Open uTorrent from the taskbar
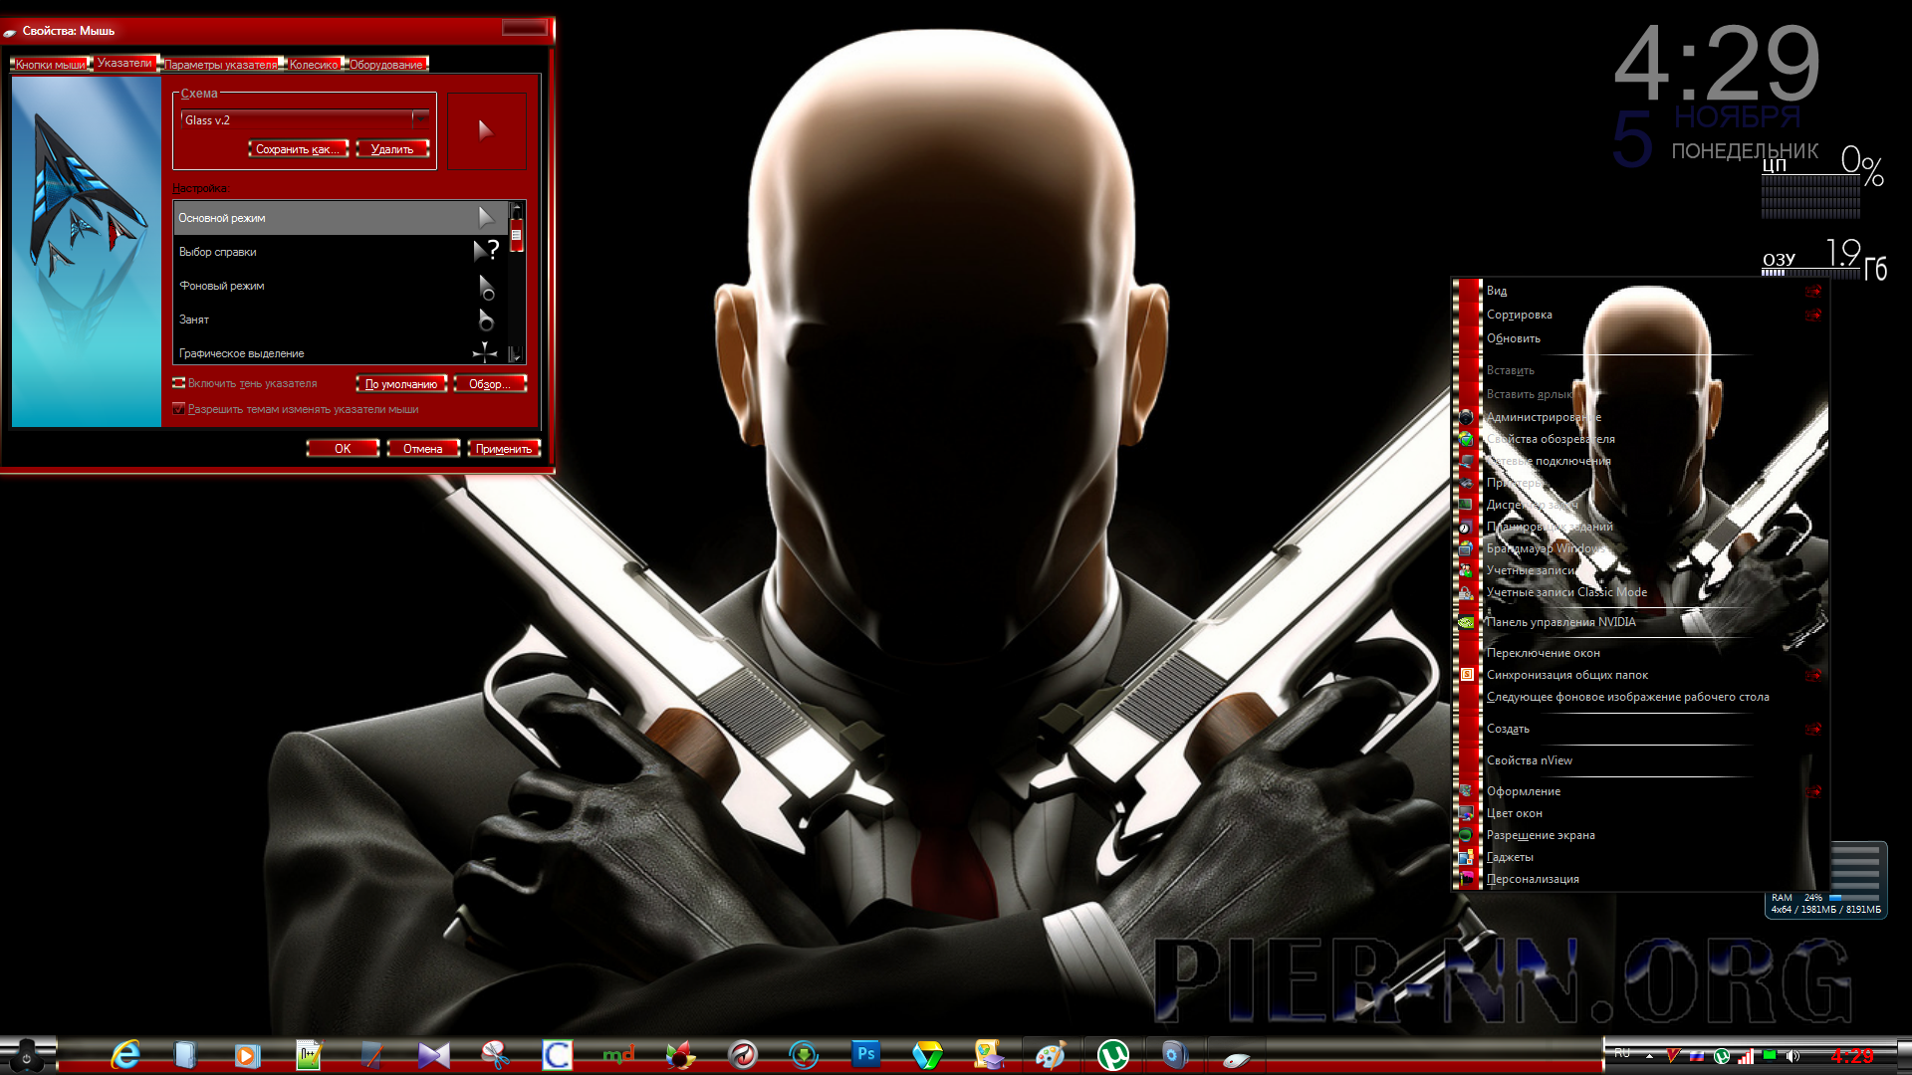 (1112, 1055)
